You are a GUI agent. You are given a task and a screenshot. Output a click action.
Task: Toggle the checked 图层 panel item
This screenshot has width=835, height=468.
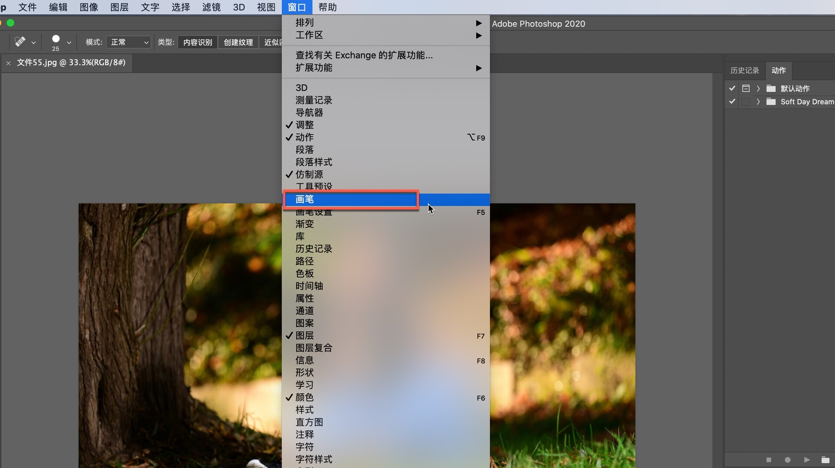tap(386, 335)
